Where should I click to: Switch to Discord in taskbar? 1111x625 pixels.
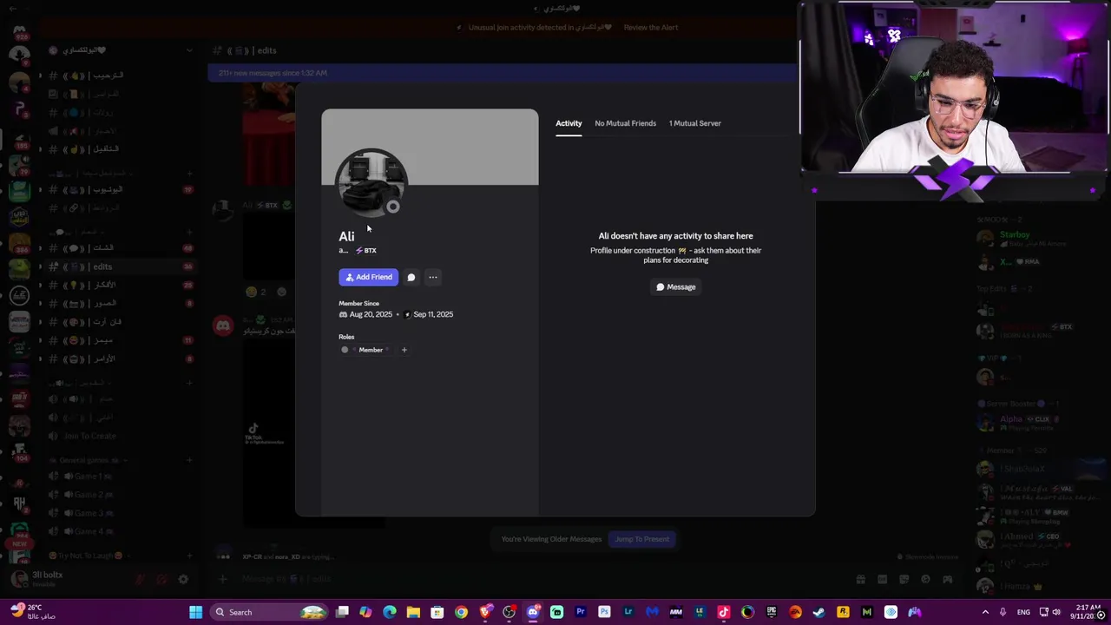pos(533,612)
